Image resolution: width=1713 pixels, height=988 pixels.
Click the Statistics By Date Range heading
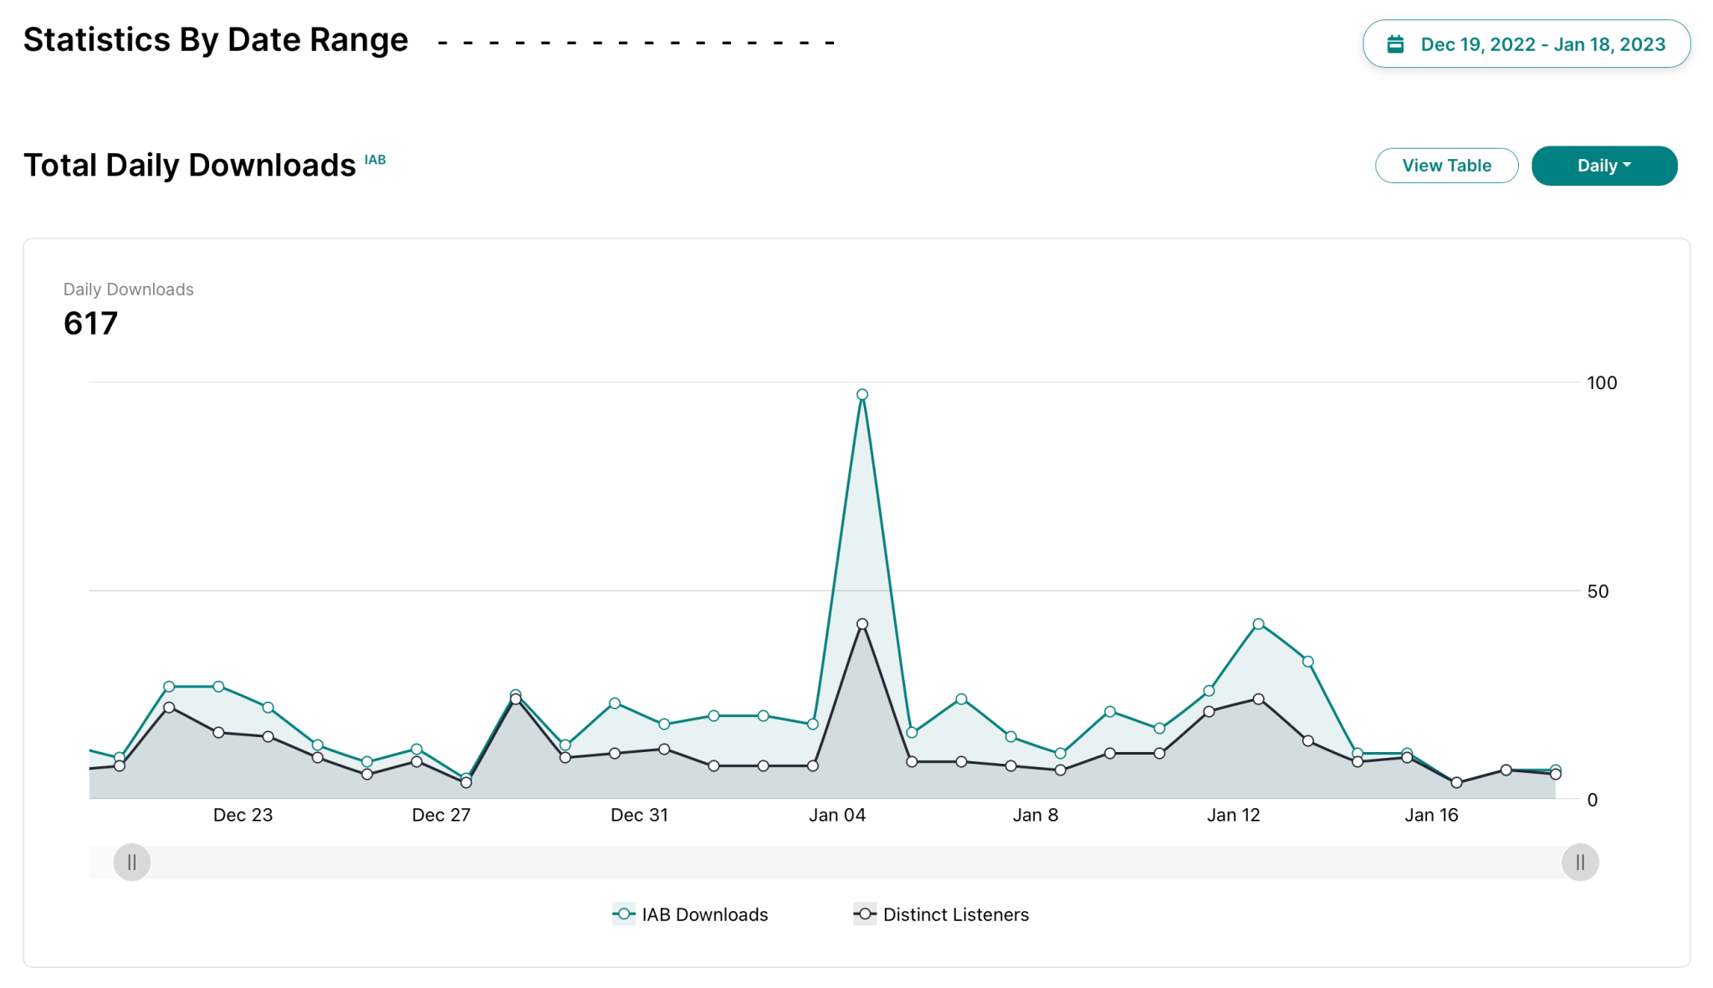click(216, 40)
